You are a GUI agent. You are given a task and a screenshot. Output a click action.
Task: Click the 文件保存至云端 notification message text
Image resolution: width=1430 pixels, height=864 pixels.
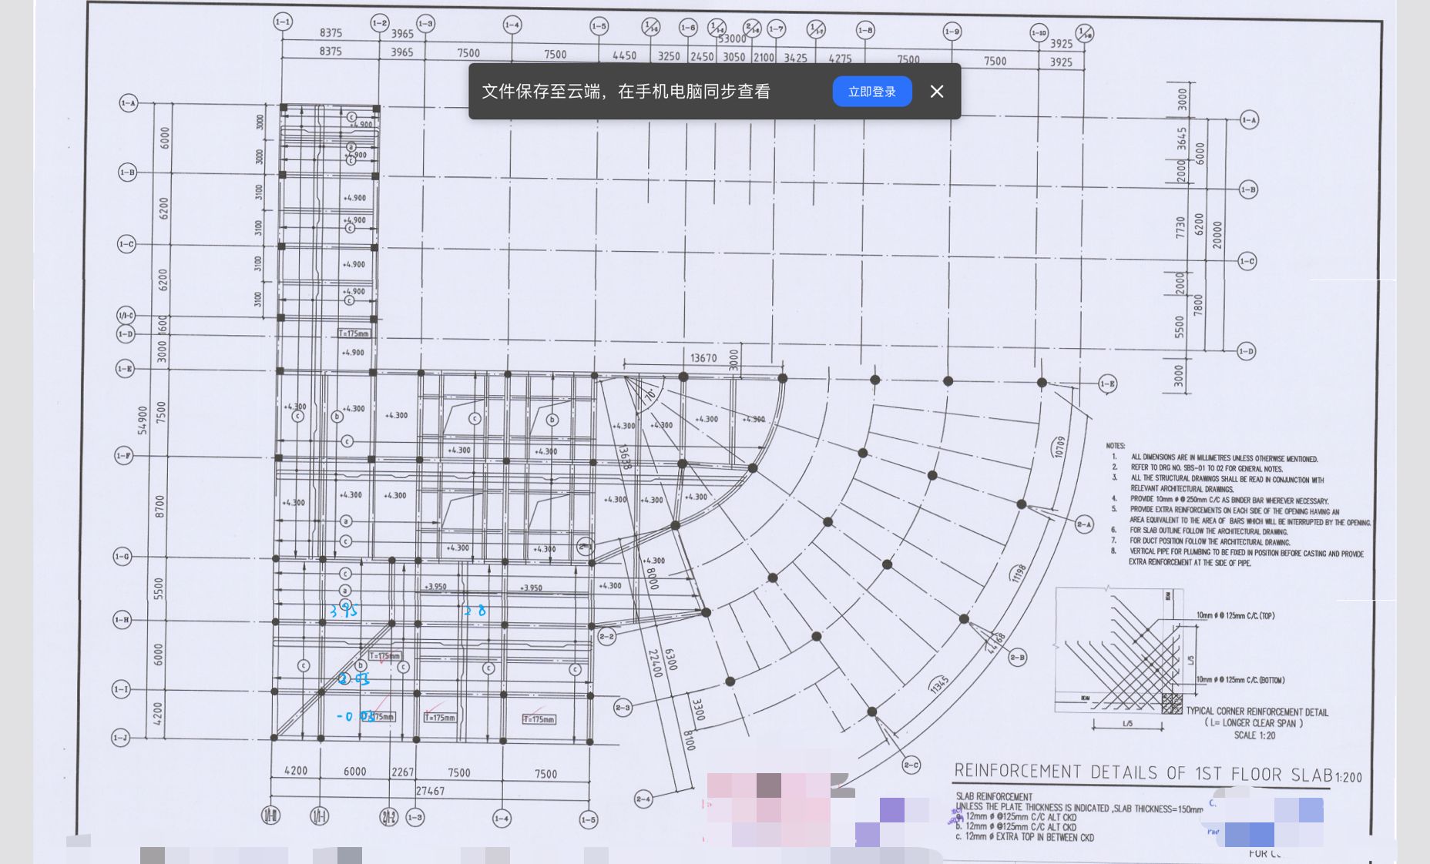pos(626,92)
